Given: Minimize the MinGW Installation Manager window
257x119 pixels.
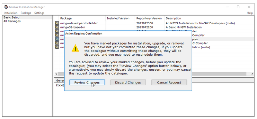Looking at the screenshot, I should click(x=227, y=7).
